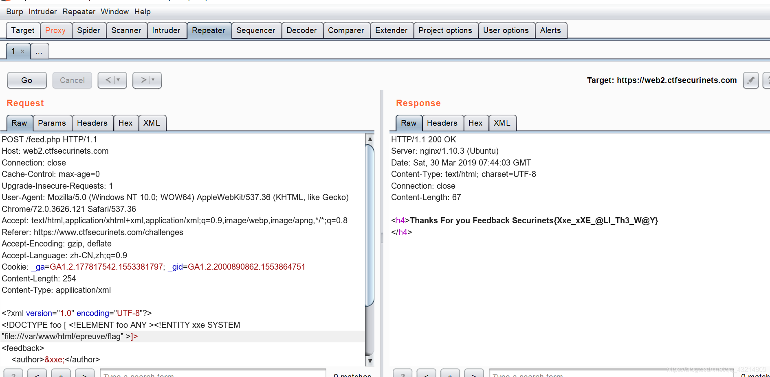Click the DOCTYPE foo entity line
The height and width of the screenshot is (377, 770).
coord(121,325)
